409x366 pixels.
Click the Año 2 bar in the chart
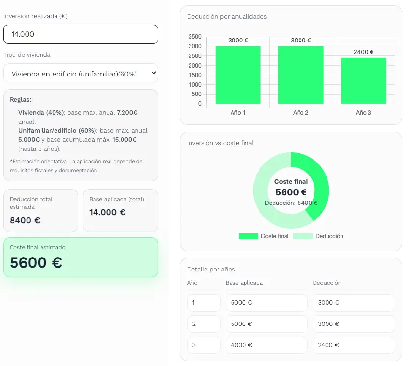pyautogui.click(x=300, y=75)
